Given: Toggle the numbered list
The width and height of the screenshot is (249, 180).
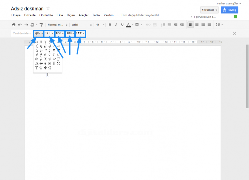Looking at the screenshot, I should 163,25.
